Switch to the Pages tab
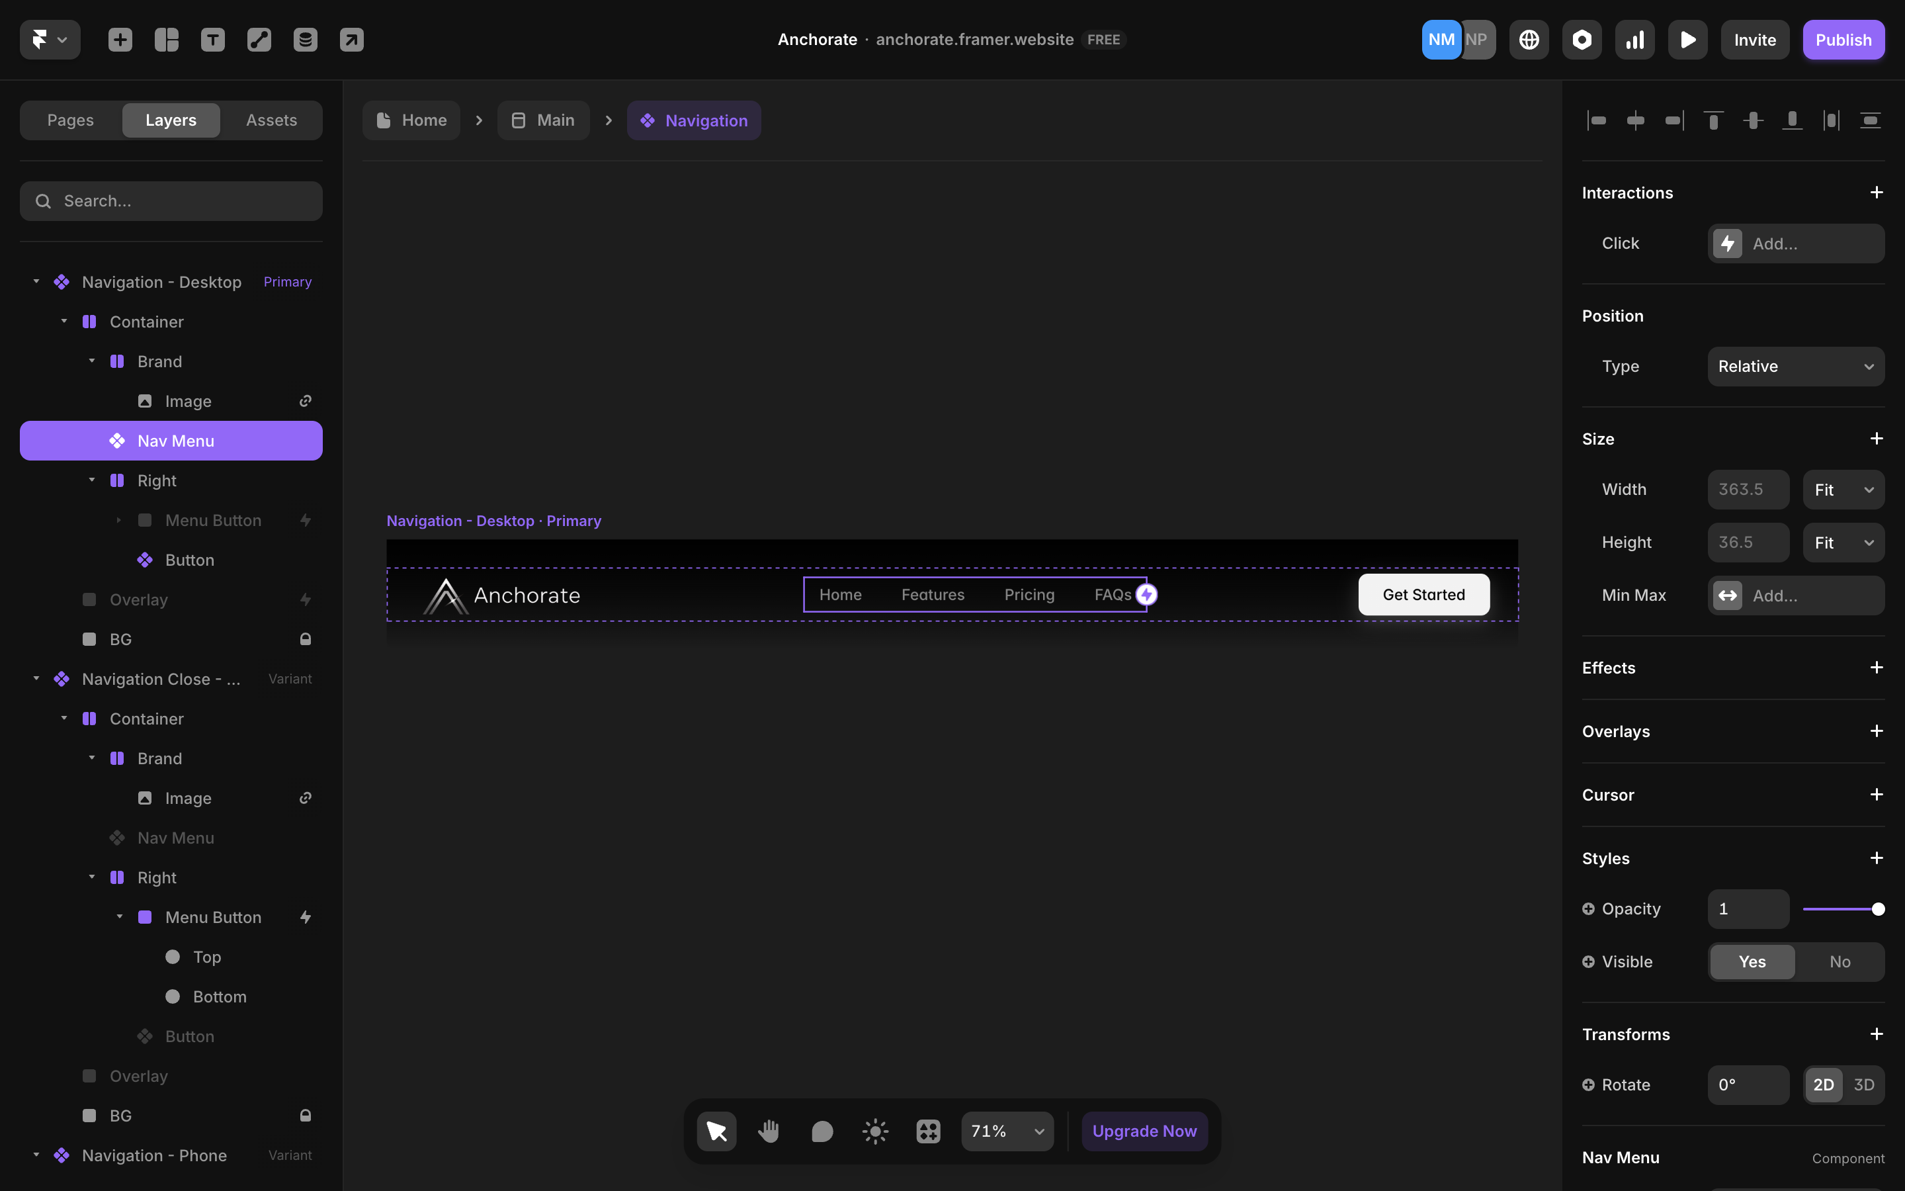This screenshot has width=1905, height=1191. coord(70,120)
